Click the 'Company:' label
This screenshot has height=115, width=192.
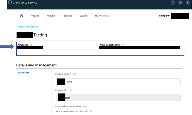pyautogui.click(x=164, y=16)
